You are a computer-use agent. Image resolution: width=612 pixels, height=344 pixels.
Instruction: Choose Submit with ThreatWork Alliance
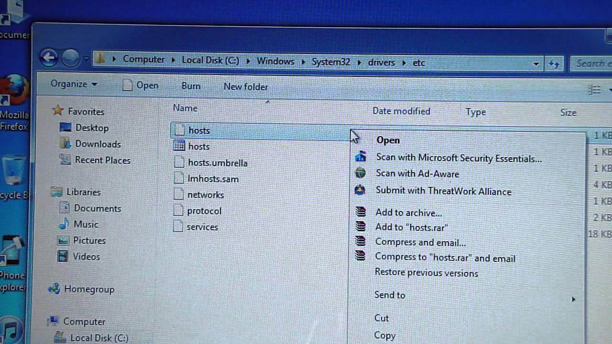click(x=443, y=191)
